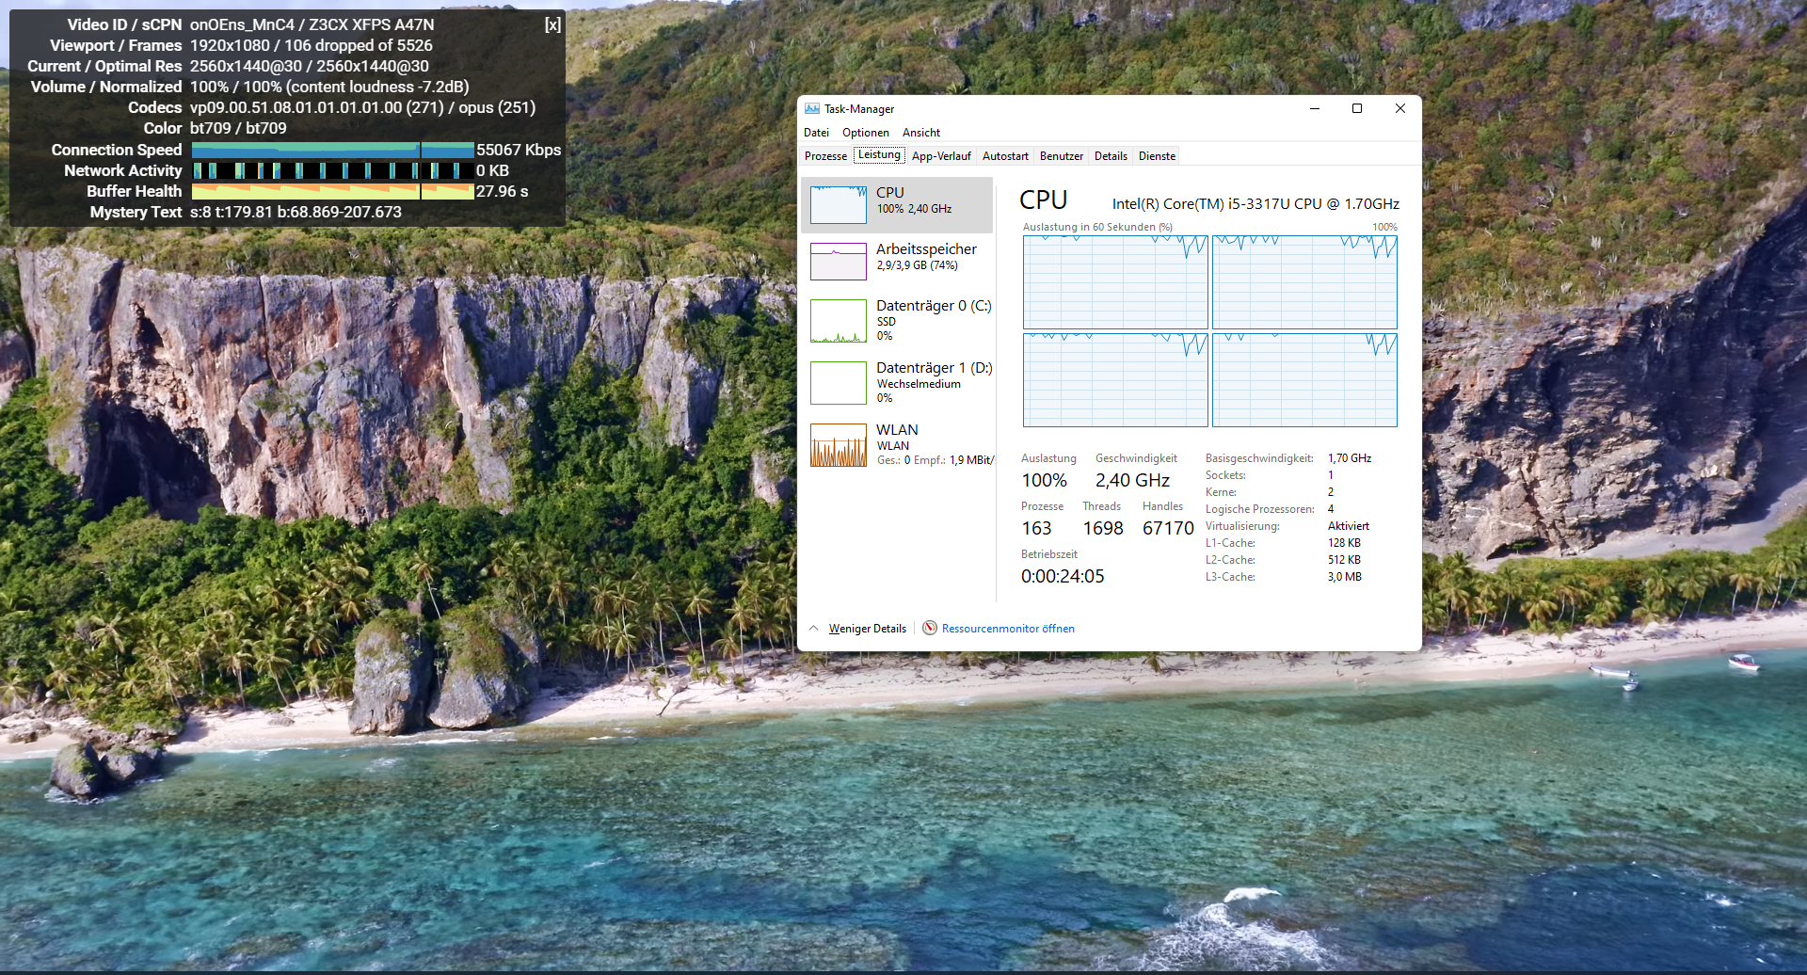The width and height of the screenshot is (1807, 975).
Task: Close the stats overlay with the [x] button
Action: pos(552,24)
